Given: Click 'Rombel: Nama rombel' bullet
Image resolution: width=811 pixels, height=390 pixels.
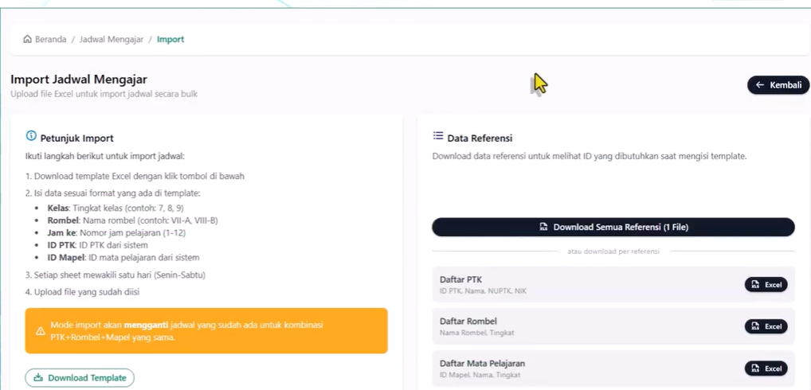Looking at the screenshot, I should pos(132,220).
